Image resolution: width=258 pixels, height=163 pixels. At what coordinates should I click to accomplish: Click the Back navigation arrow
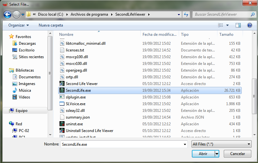tap(7, 14)
